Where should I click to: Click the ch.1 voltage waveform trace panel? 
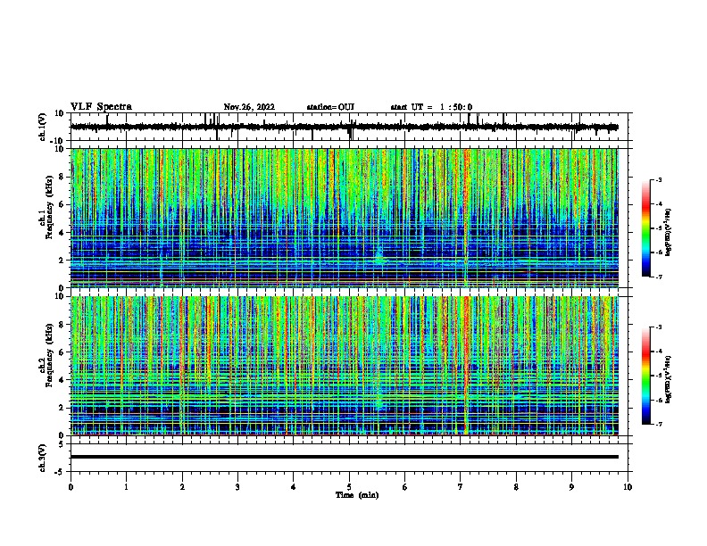(x=349, y=127)
